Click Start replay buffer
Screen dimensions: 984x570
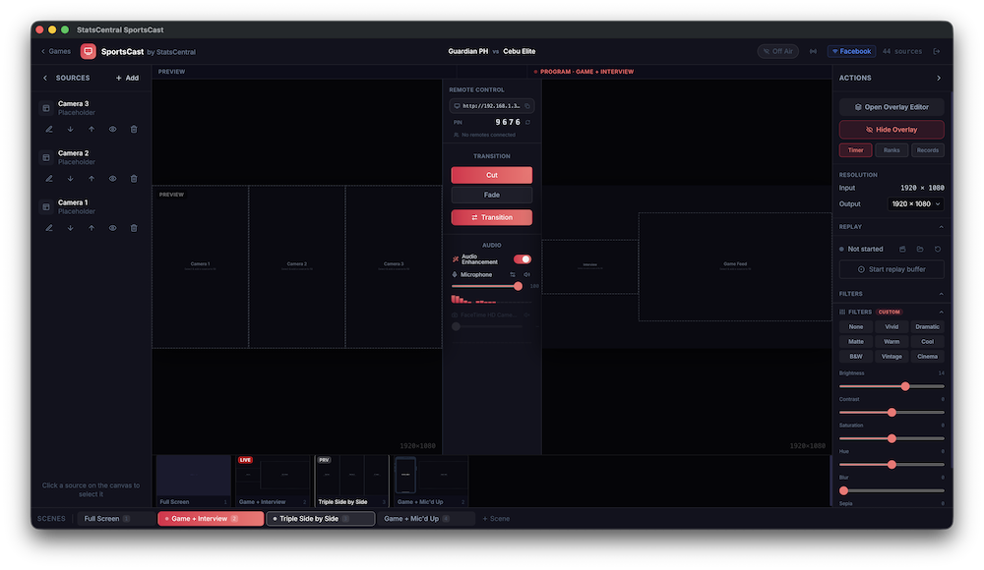tap(892, 269)
